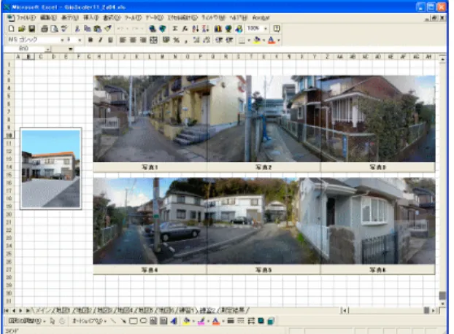Sort ascending with the A-Z icon
Viewport: 454px width, 334px height.
196,28
